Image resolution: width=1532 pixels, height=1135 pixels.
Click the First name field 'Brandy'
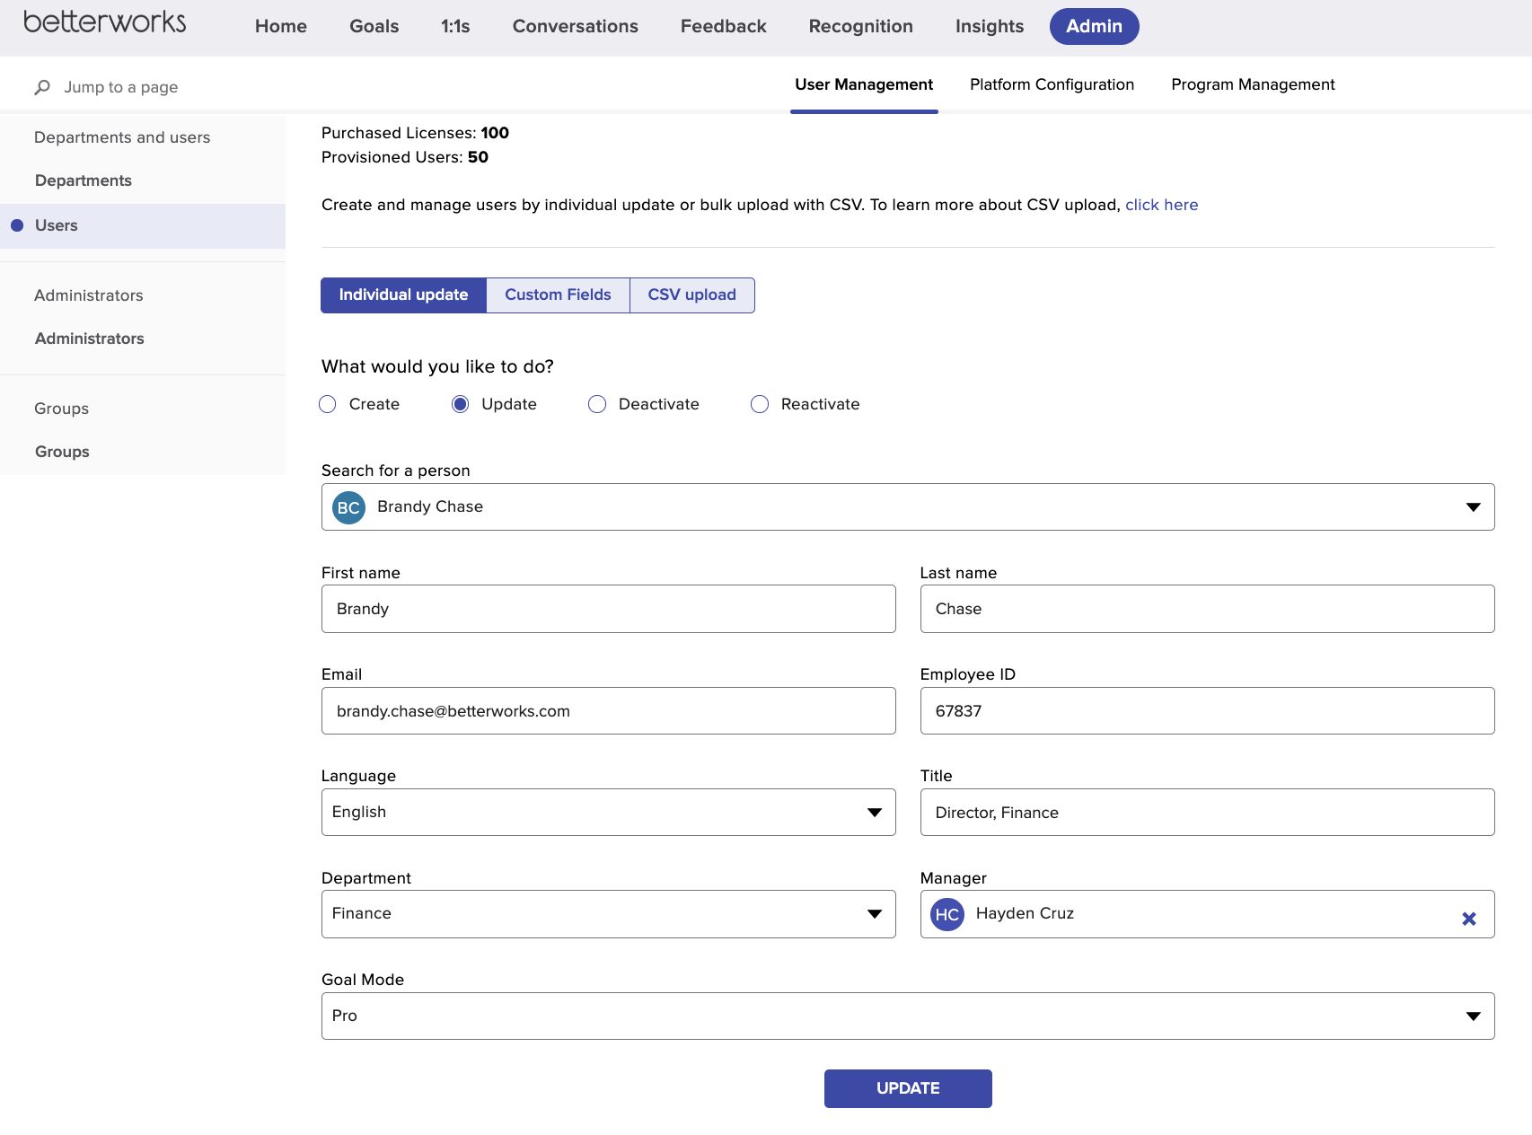coord(608,609)
